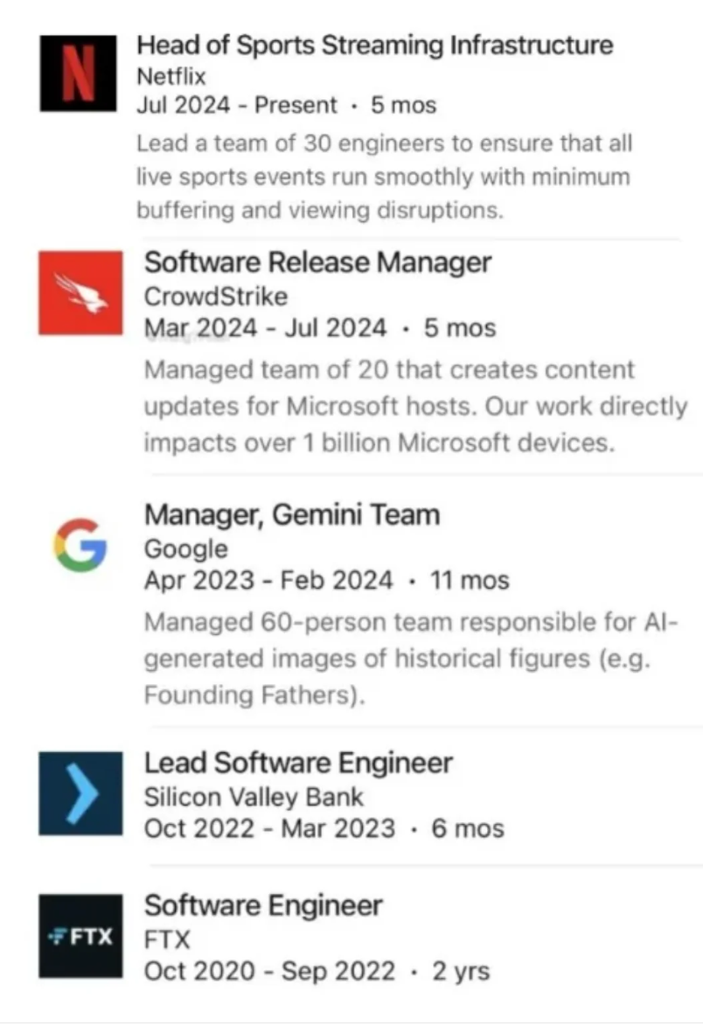Click the Google G logo

pyautogui.click(x=80, y=544)
